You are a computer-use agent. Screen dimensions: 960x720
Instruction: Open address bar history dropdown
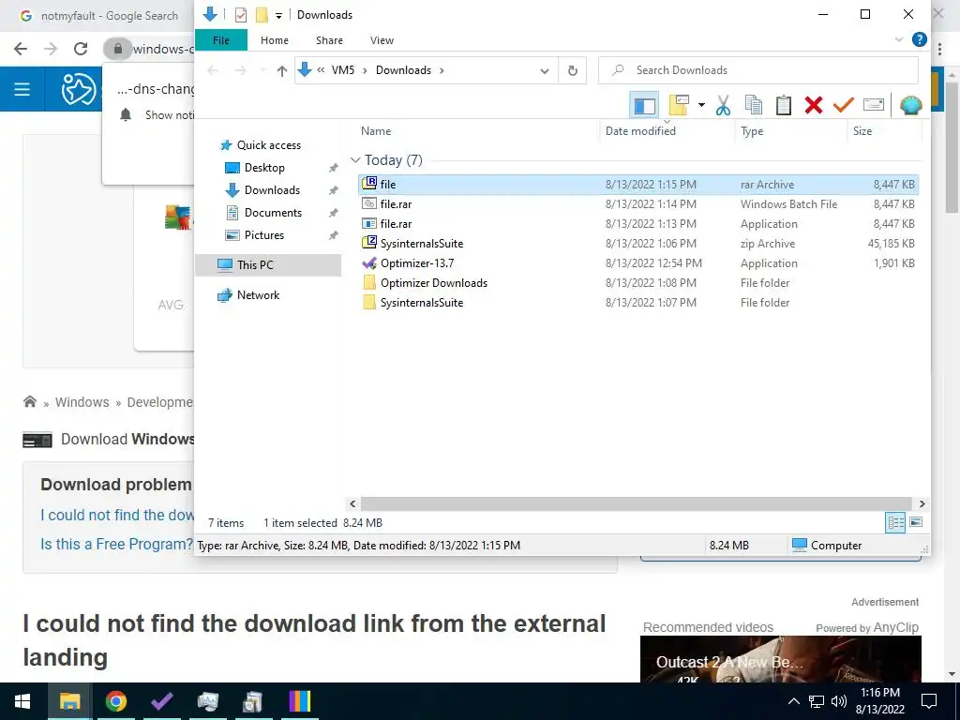(545, 71)
